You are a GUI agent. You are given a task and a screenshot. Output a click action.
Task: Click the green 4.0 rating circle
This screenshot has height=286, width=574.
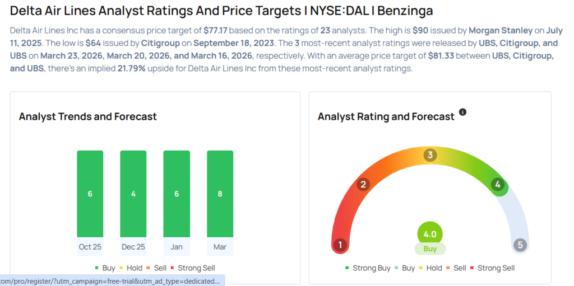430,233
